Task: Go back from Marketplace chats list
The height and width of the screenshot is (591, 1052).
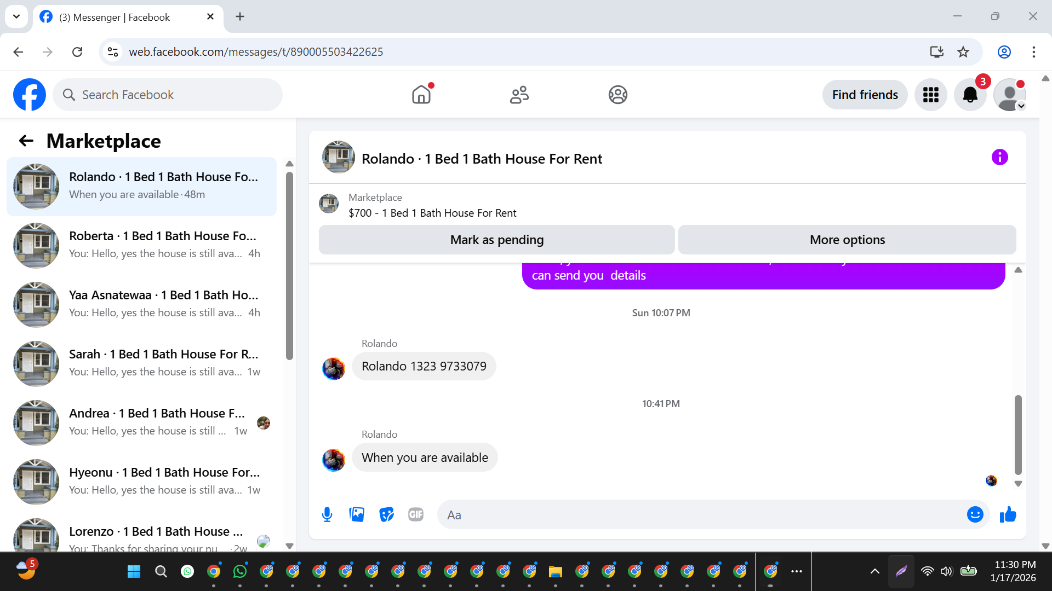Action: (x=26, y=141)
